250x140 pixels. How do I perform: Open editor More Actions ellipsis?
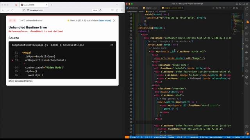(x=241, y=8)
